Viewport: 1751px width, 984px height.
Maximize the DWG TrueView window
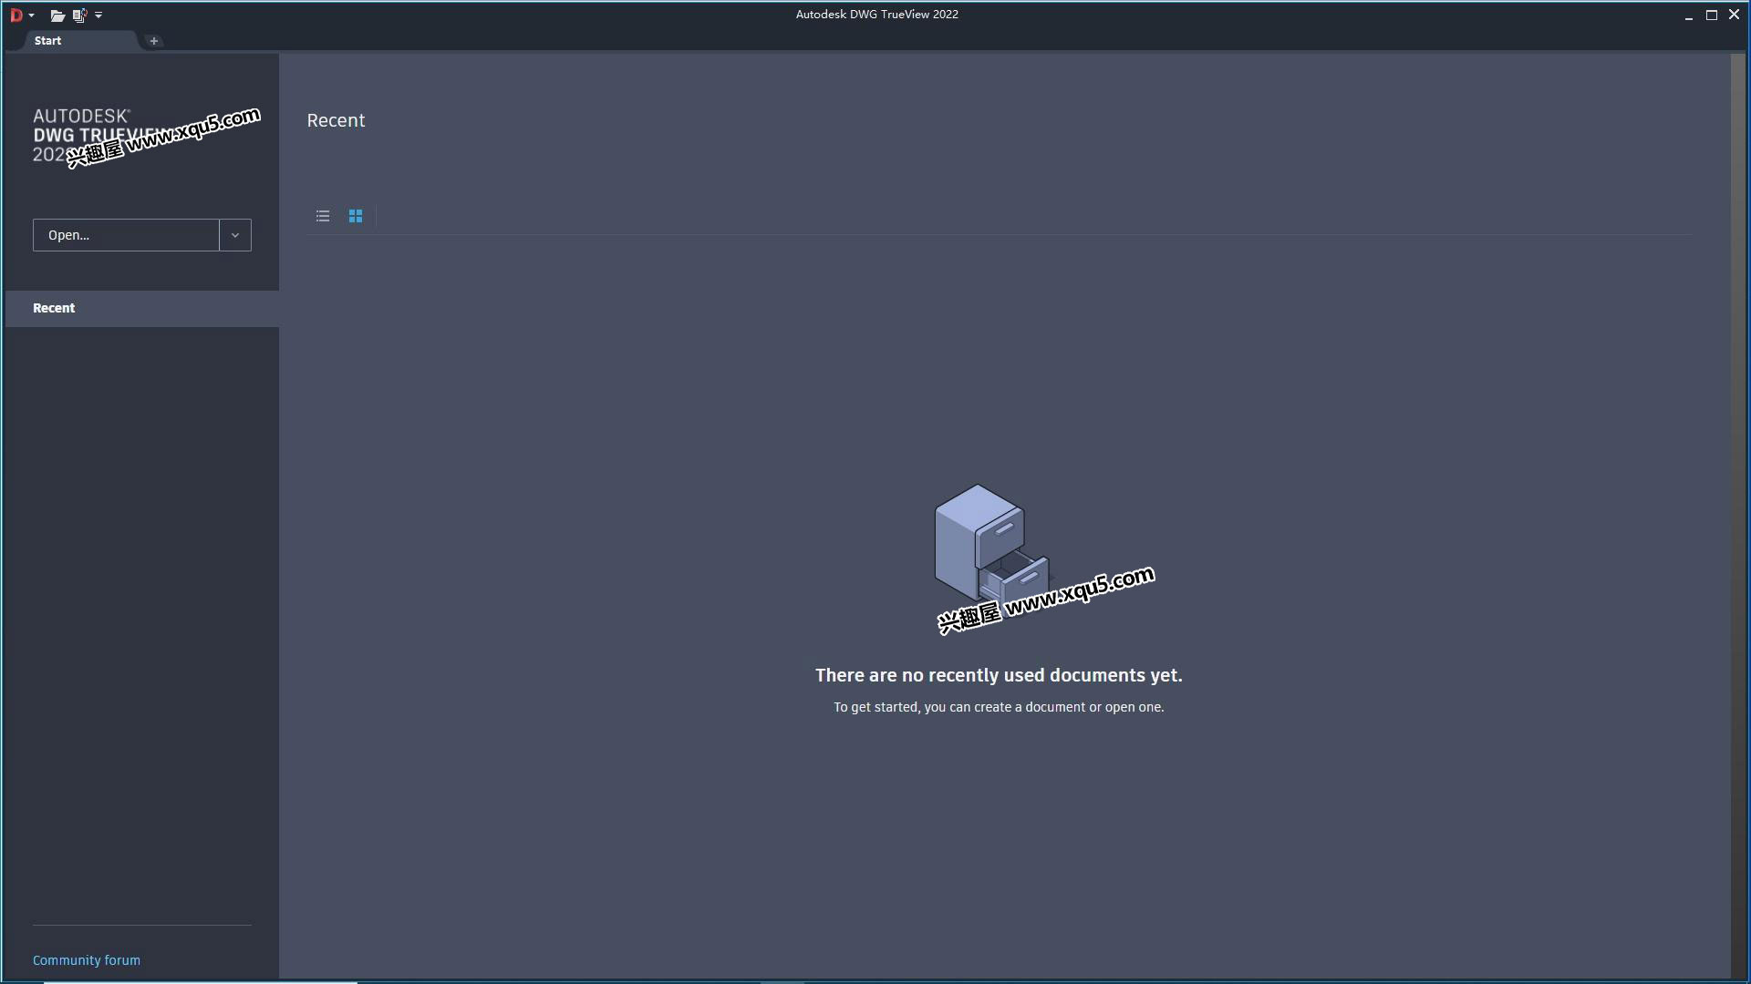pos(1712,15)
